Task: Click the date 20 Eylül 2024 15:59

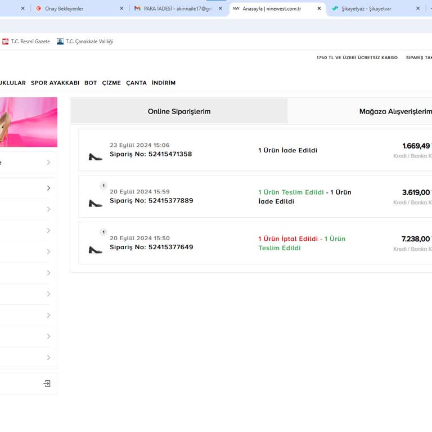Action: (139, 192)
